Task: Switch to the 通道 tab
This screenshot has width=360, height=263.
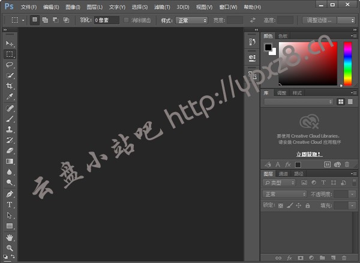Action: tap(283, 174)
